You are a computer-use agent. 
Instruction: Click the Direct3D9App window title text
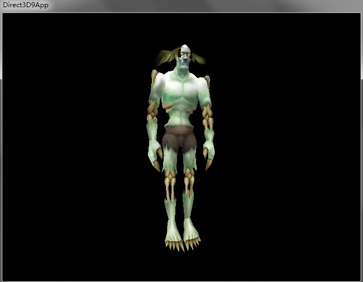(x=26, y=5)
